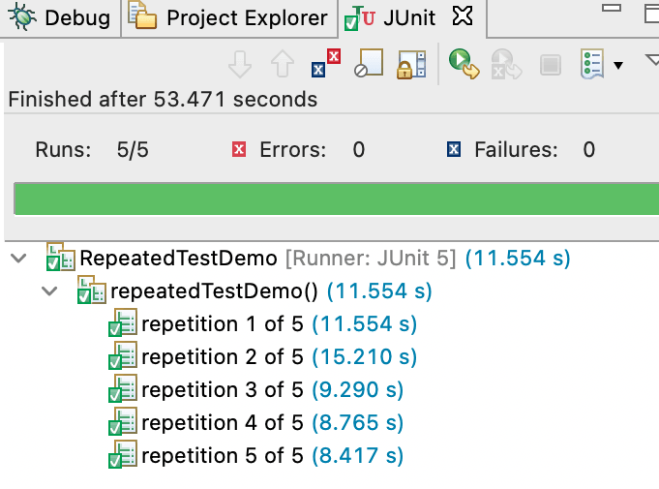
Task: Click Show Failures Only icon
Action: 326,64
